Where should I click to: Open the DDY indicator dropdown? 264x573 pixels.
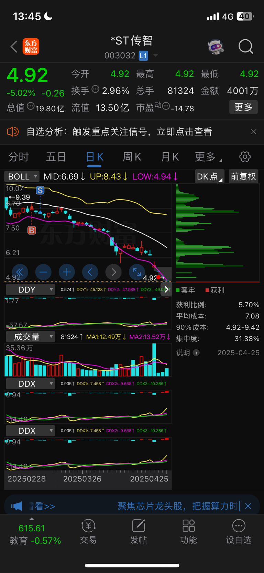[x=31, y=289]
